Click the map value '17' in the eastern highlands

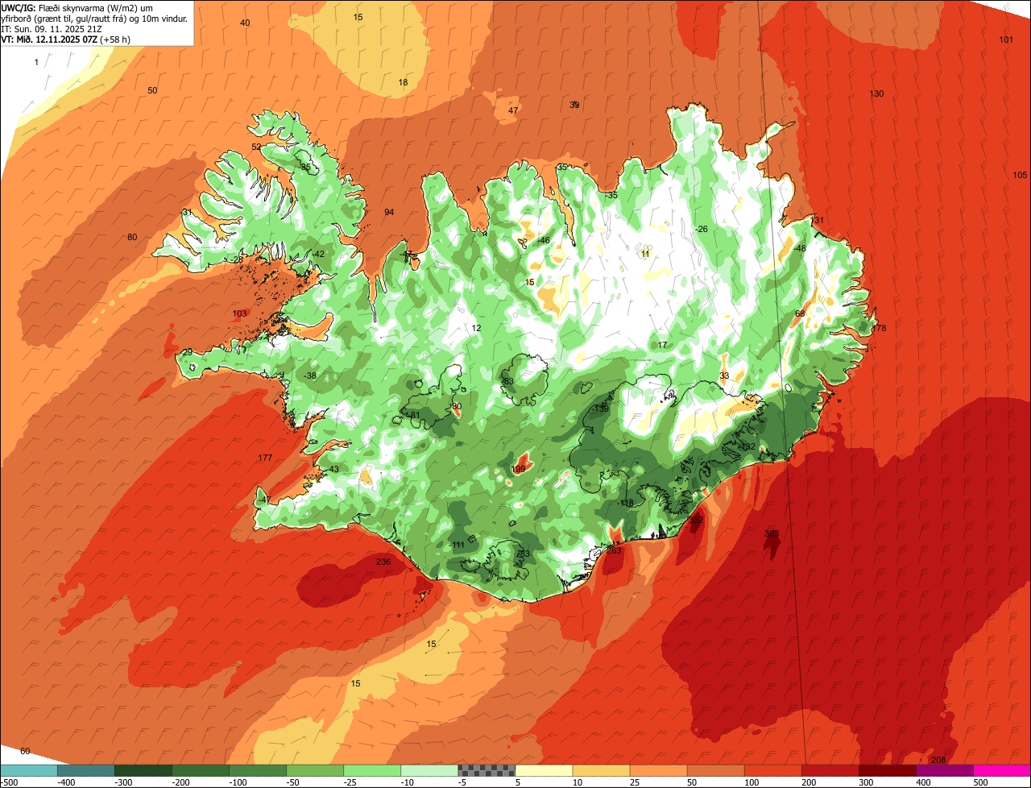click(x=662, y=345)
